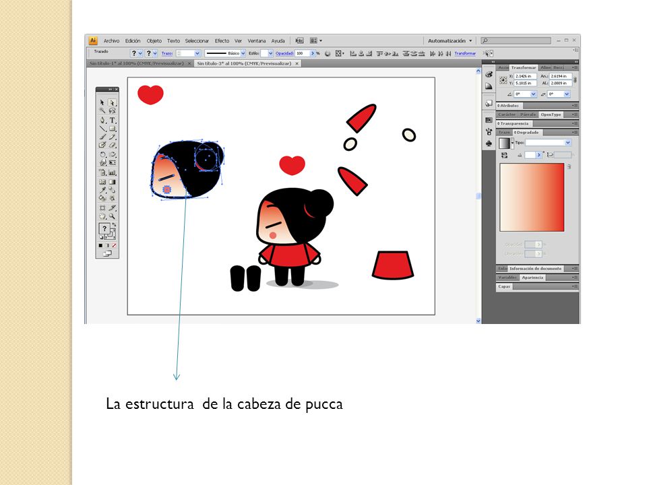Select the Selection (black arrow) tool
This screenshot has width=647, height=485.
pos(102,102)
